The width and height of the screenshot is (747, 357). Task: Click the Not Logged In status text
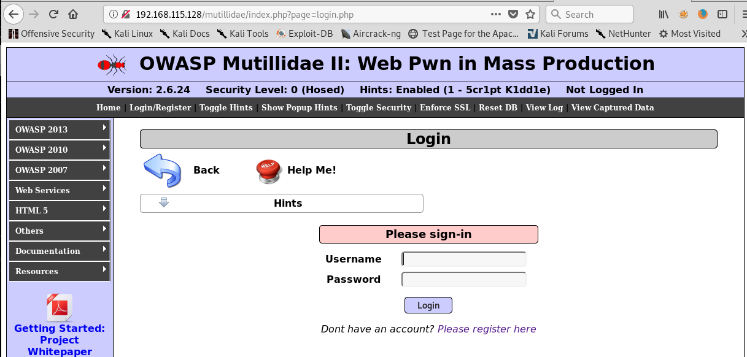click(x=605, y=90)
